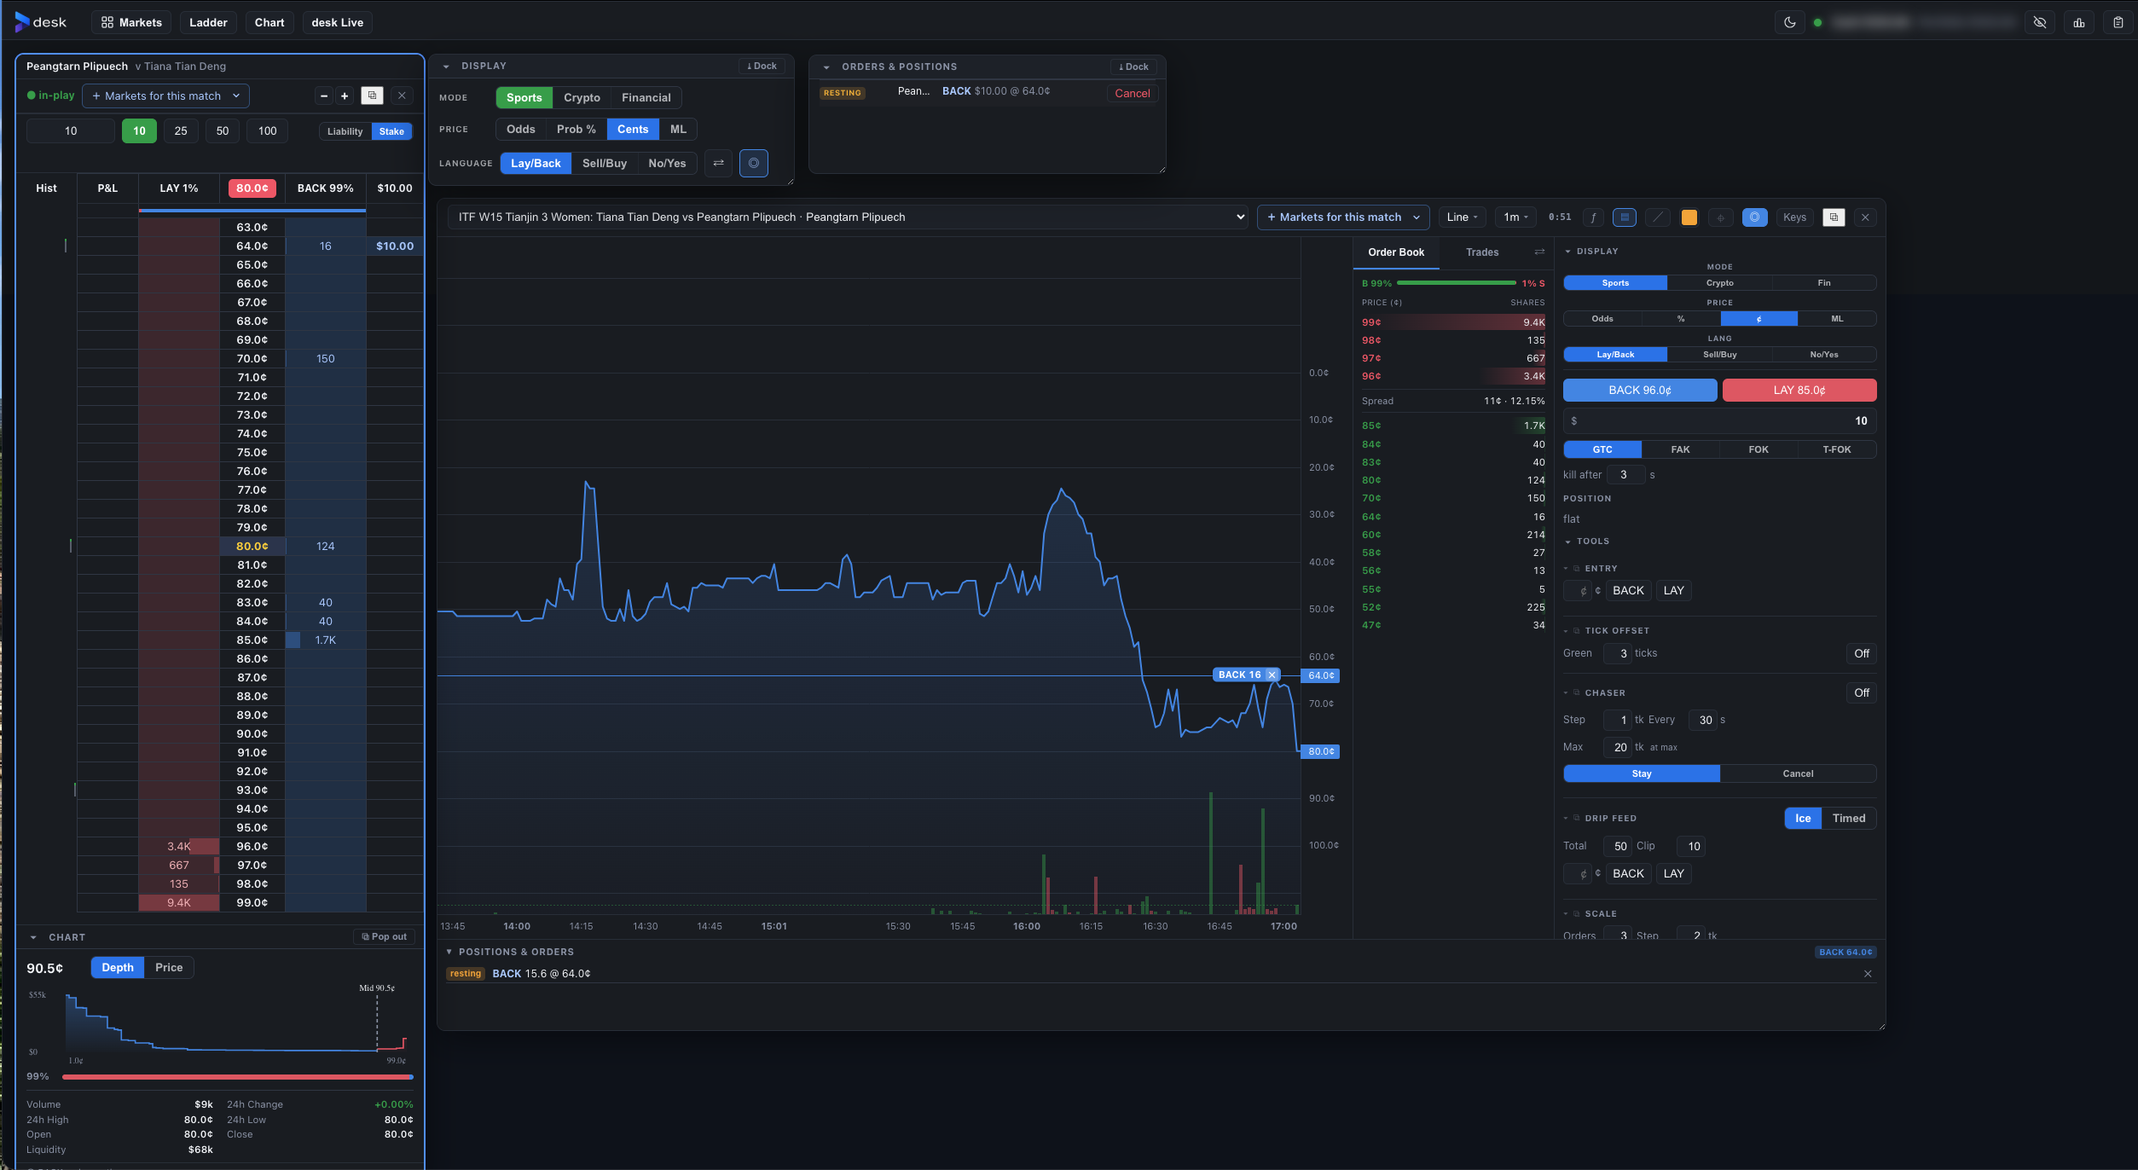Open the orange chart color swatch

point(1689,217)
